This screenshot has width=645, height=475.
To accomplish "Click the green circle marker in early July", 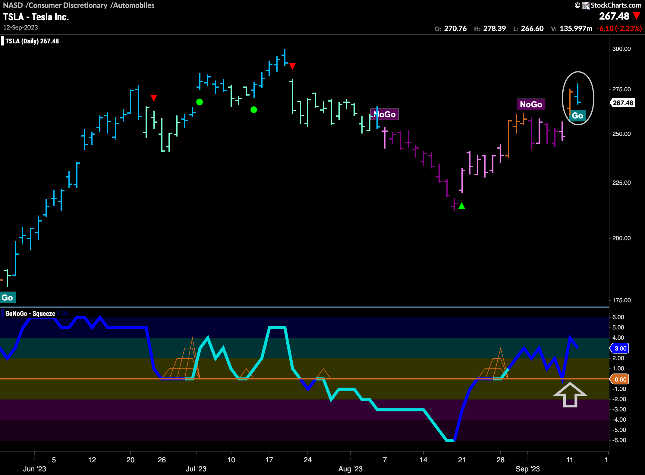I will coord(200,102).
